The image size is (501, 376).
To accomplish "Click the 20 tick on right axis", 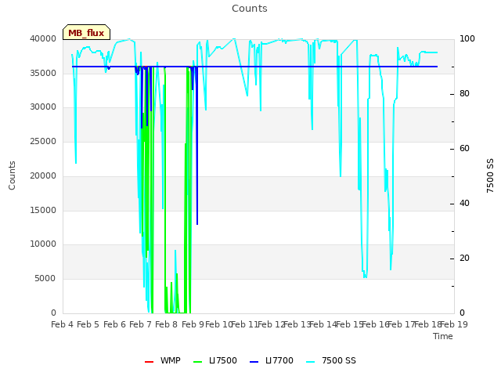I will coord(464,258).
